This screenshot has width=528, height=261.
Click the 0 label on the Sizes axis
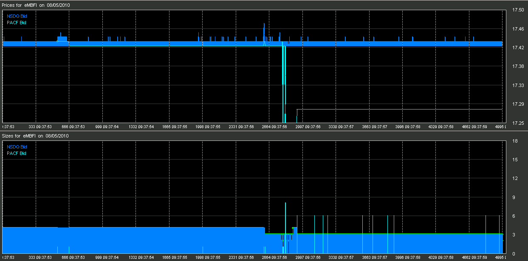514,254
